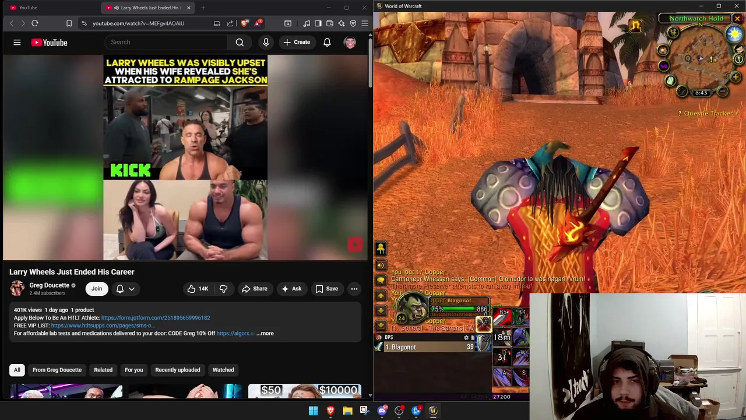This screenshot has height=420, width=746.
Task: Open Discord from the taskbar
Action: click(382, 411)
